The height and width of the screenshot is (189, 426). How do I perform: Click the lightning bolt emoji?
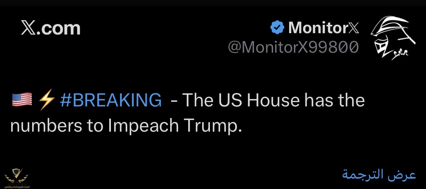(x=46, y=100)
